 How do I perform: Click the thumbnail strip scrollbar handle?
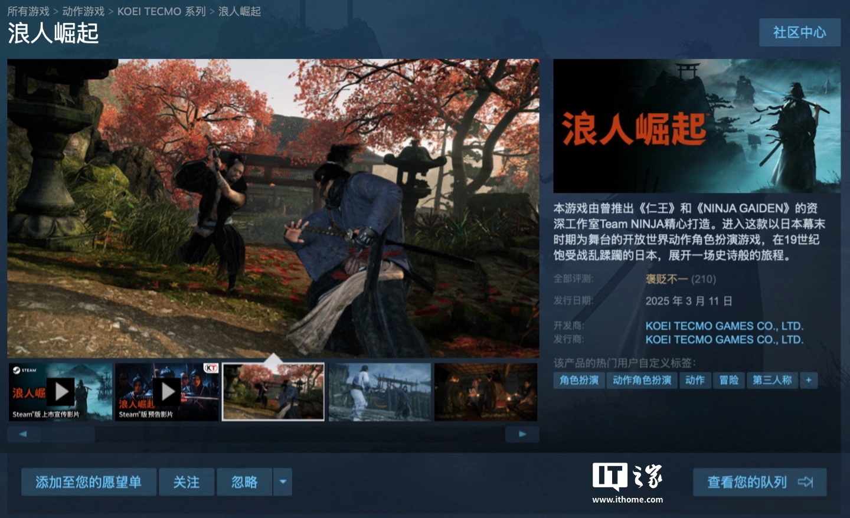[x=68, y=434]
